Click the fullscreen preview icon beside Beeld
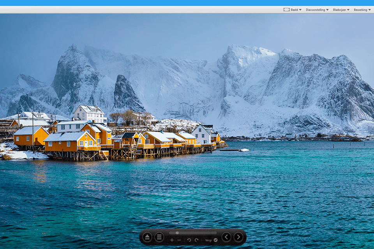The image size is (374, 249). pyautogui.click(x=286, y=10)
